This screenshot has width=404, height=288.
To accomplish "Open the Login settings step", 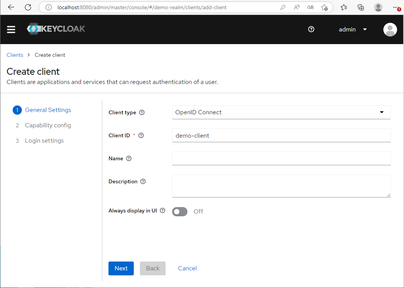I will 44,140.
